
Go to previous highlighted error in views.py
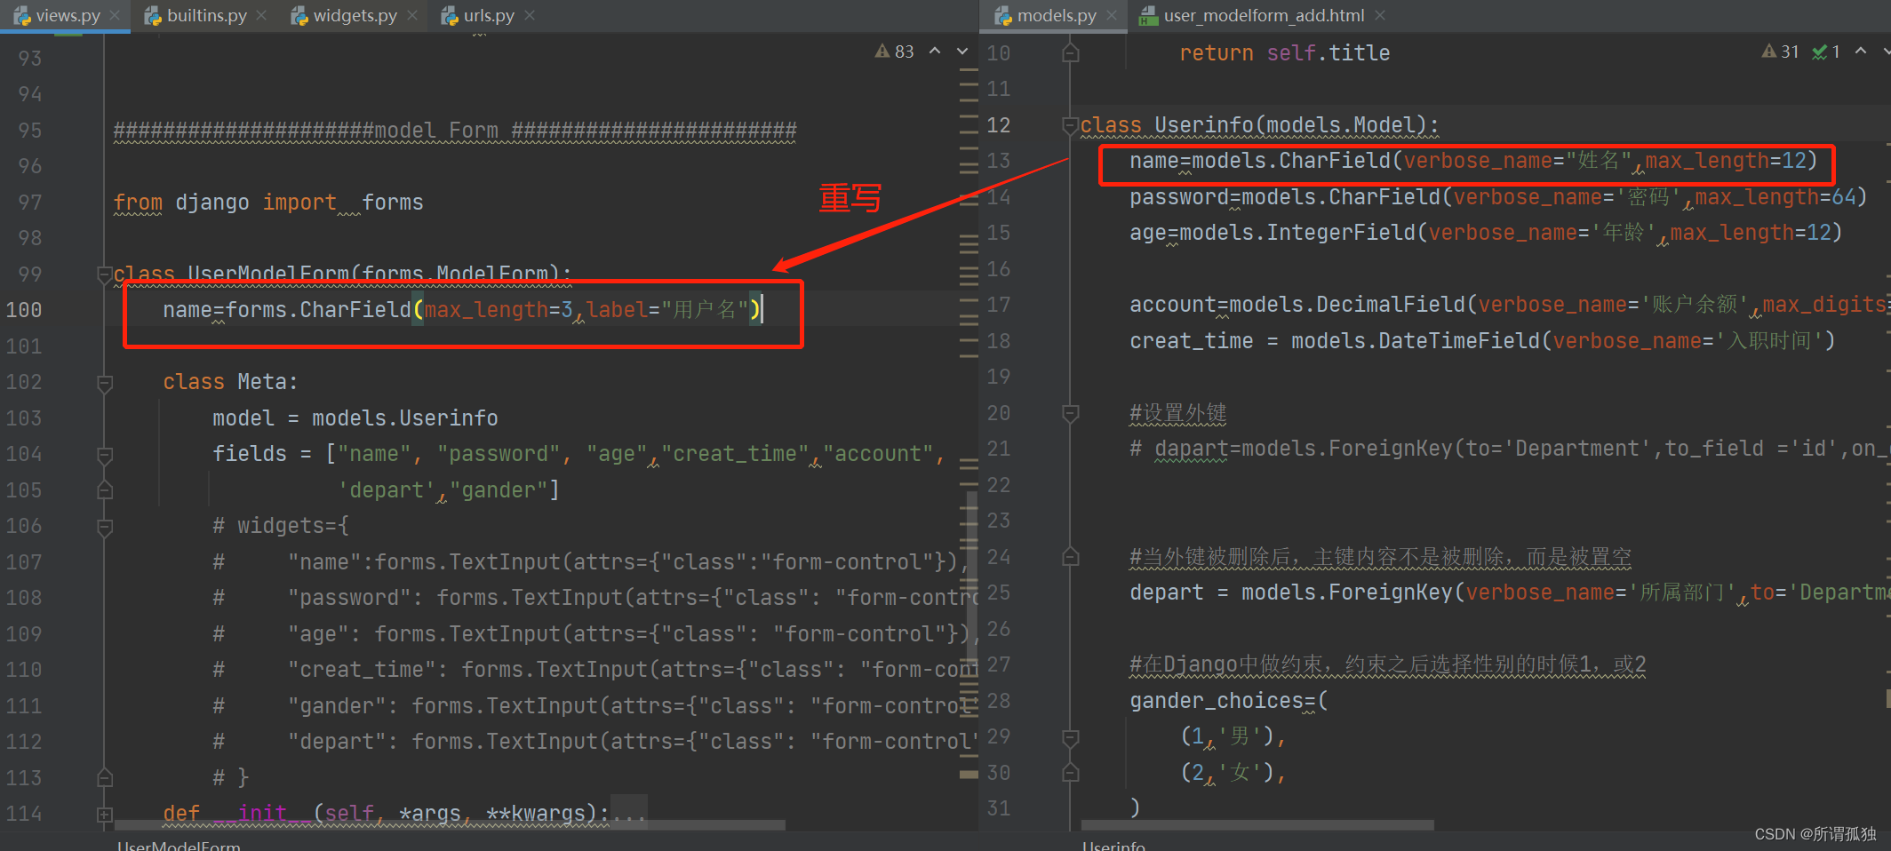point(935,52)
